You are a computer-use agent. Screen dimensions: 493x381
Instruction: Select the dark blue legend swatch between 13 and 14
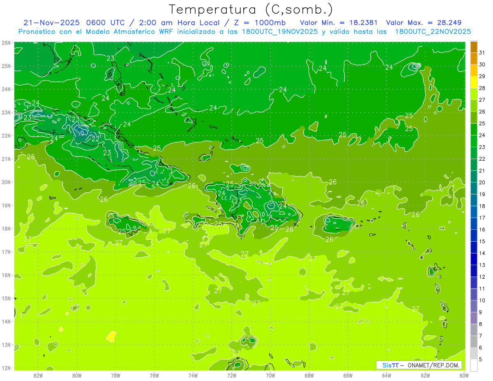coord(474,259)
